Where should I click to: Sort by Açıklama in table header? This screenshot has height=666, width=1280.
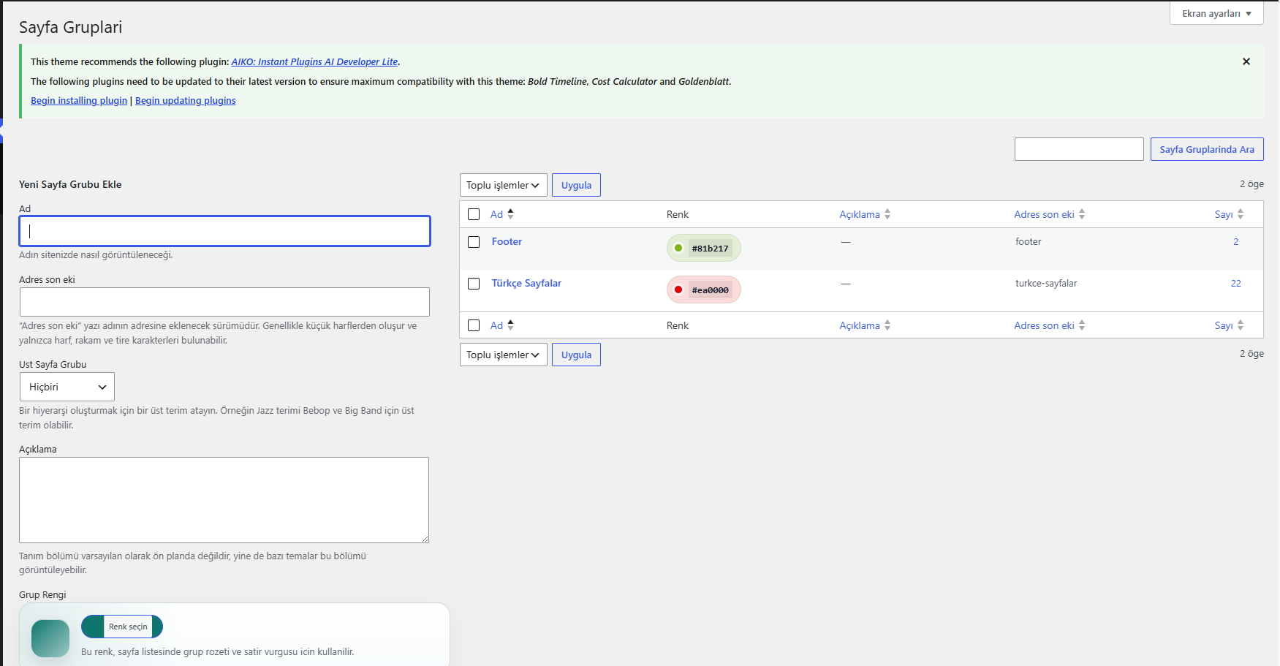(x=865, y=214)
